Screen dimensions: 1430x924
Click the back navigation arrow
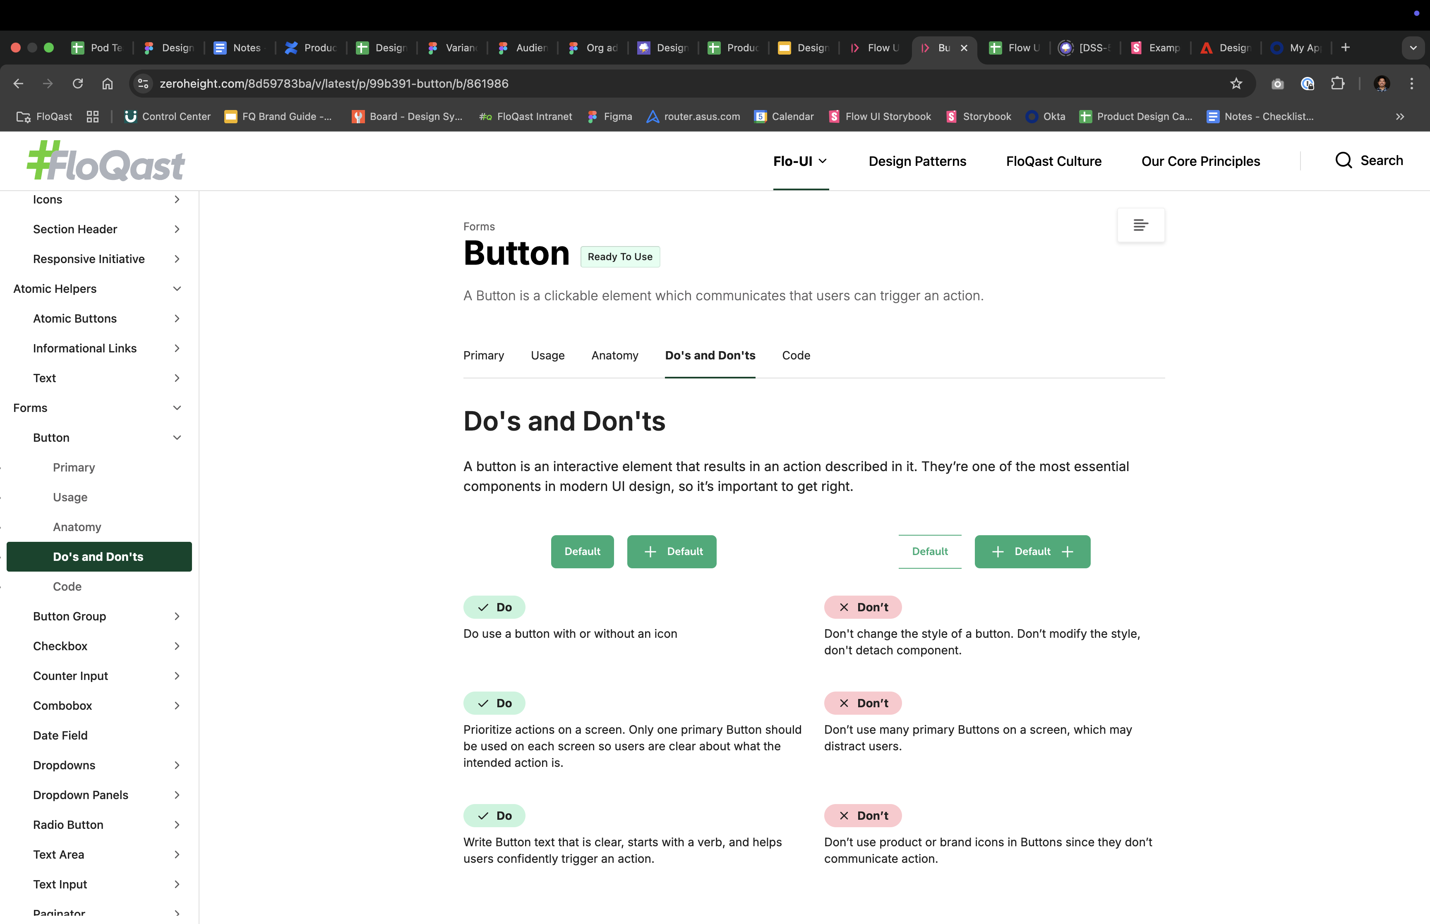tap(18, 84)
